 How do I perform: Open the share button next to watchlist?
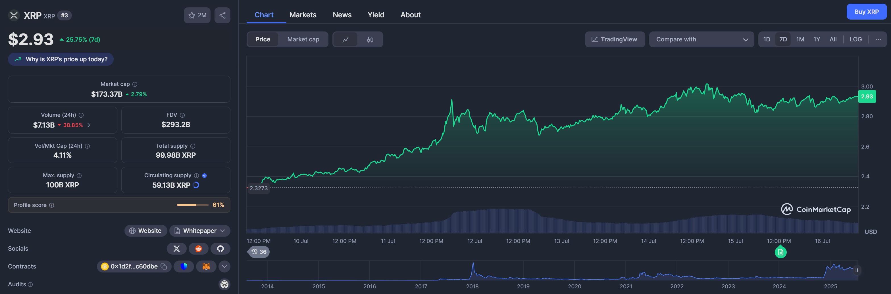click(x=222, y=15)
